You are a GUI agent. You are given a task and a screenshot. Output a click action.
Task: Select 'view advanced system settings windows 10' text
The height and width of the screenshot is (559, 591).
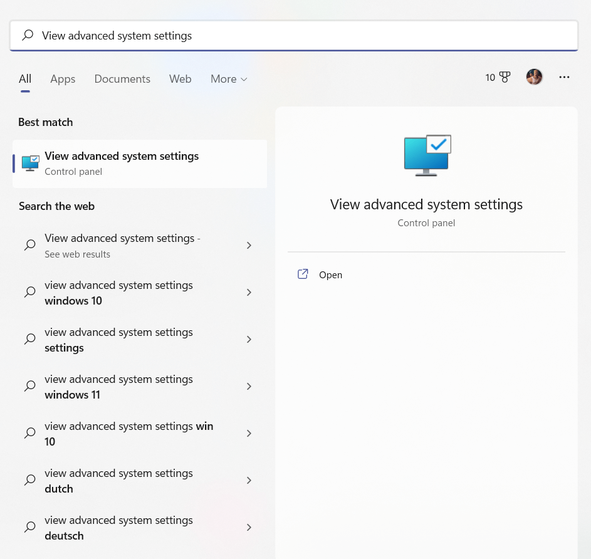pos(118,293)
